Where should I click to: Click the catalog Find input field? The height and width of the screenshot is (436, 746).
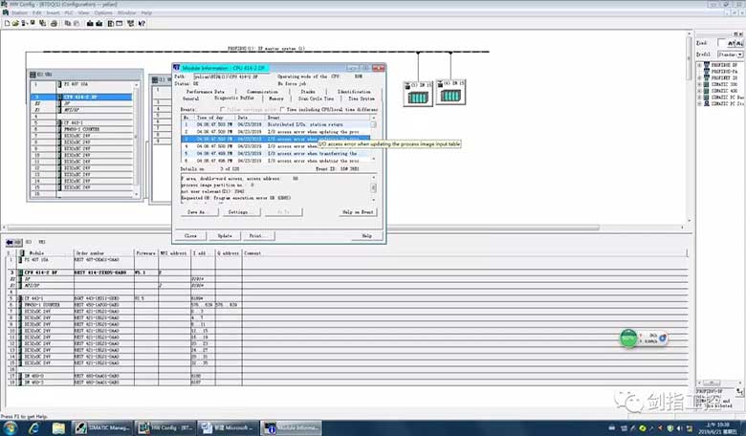point(721,43)
